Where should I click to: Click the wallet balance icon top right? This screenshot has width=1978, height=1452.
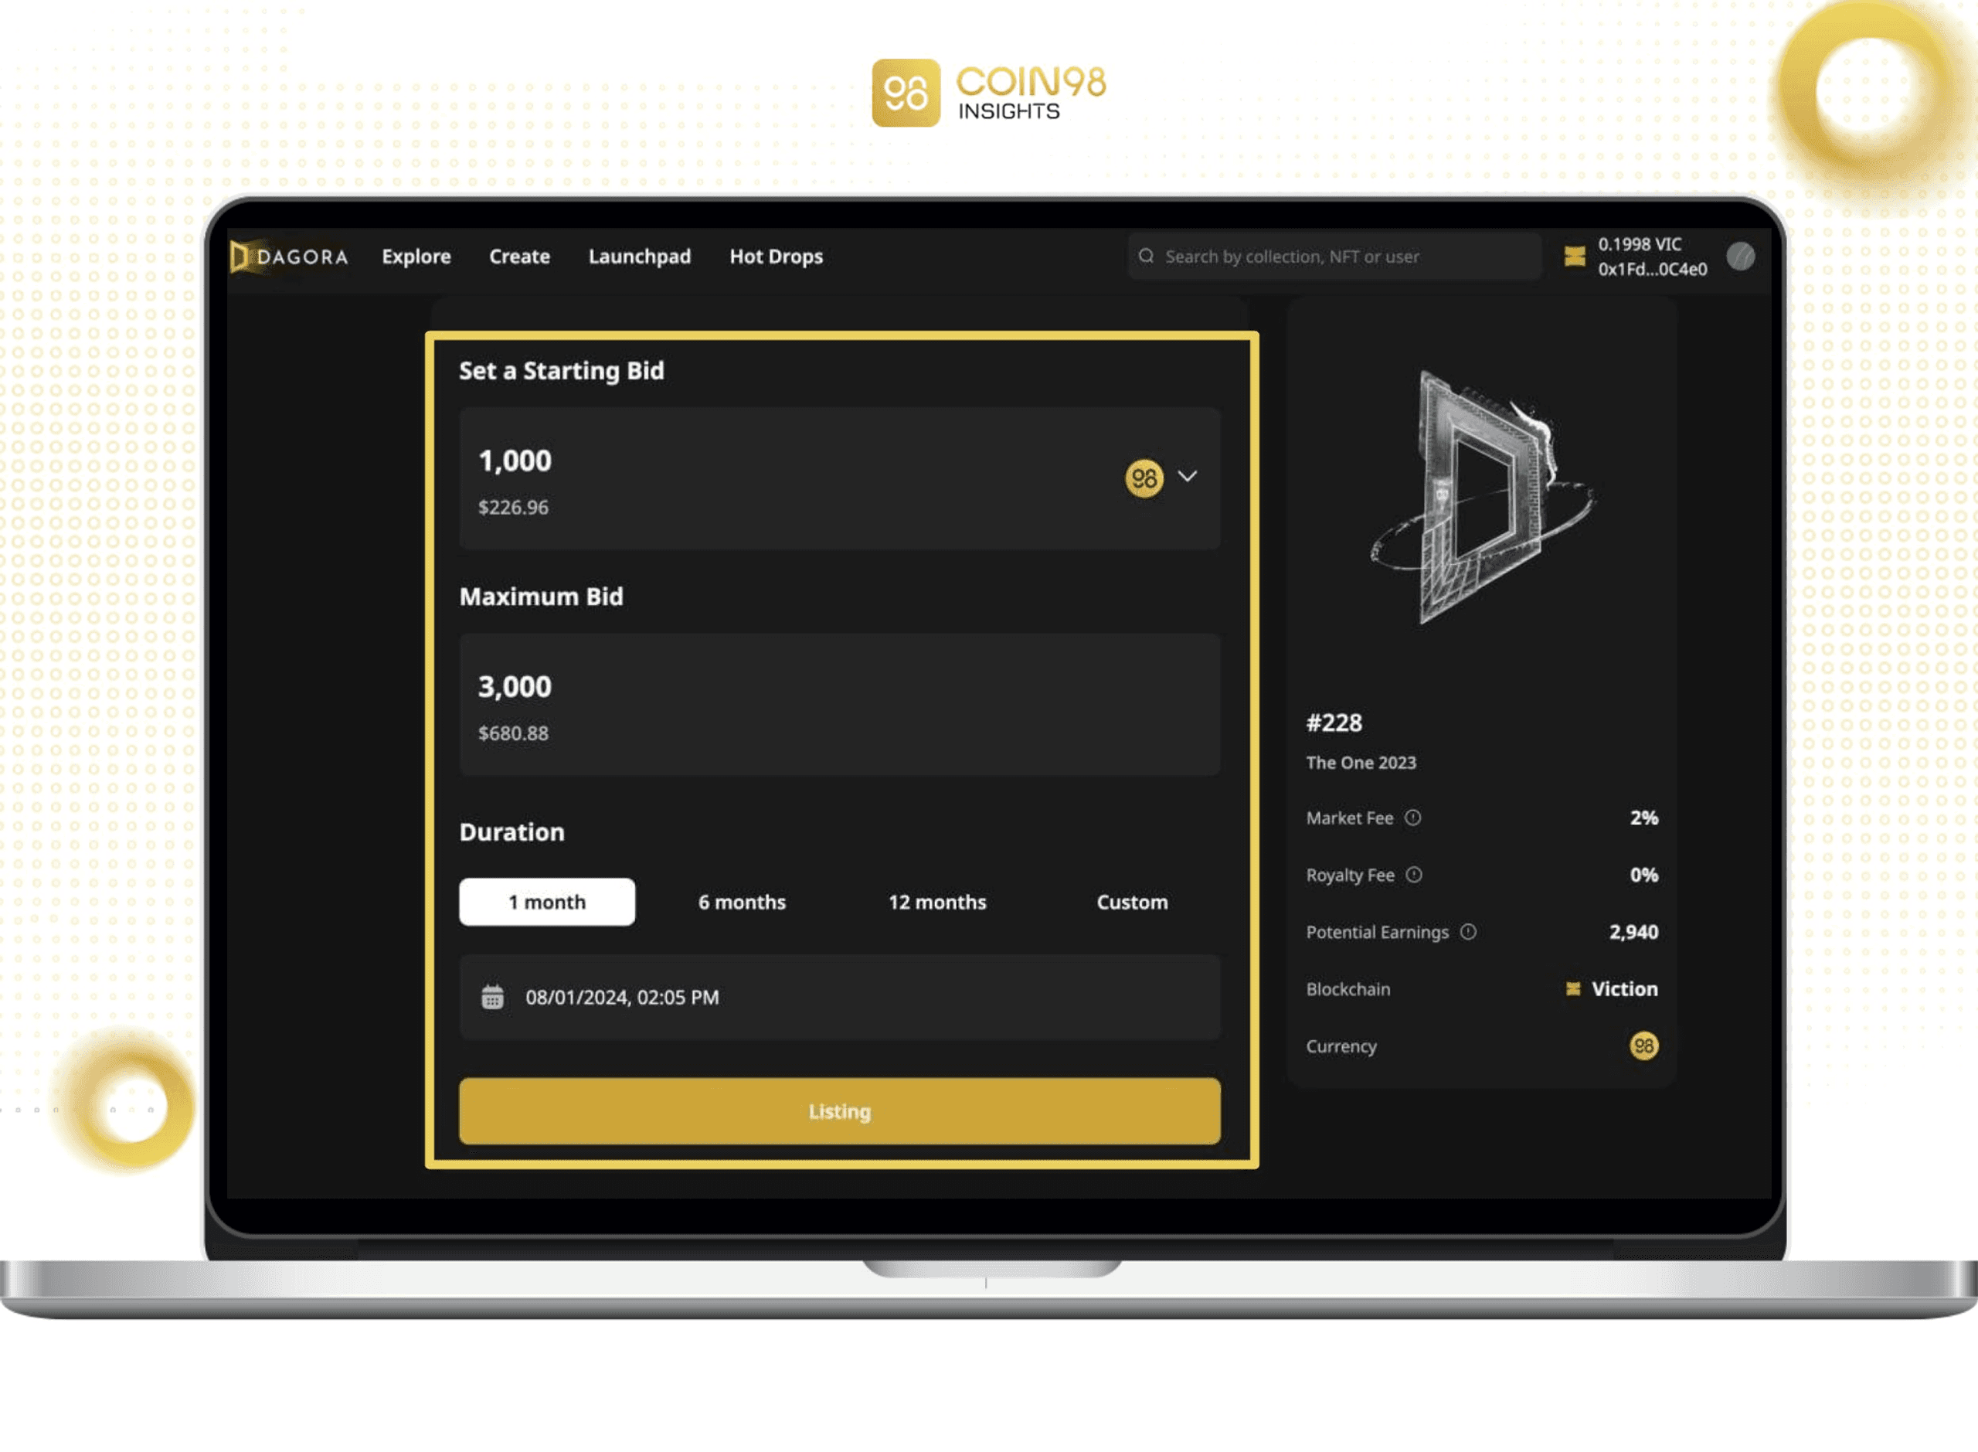(1575, 257)
